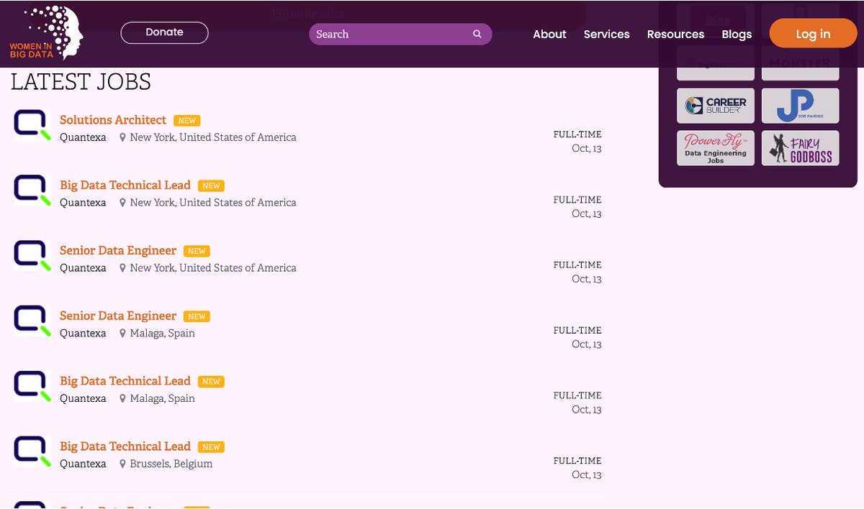Open the Fairy Godboss tile
Image resolution: width=864 pixels, height=509 pixels.
pos(800,148)
